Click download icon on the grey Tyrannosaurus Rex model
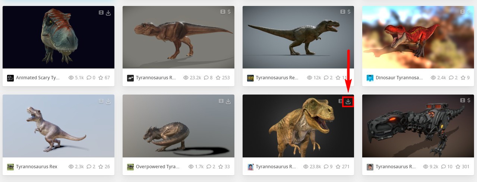The image size is (477, 182). point(108,101)
